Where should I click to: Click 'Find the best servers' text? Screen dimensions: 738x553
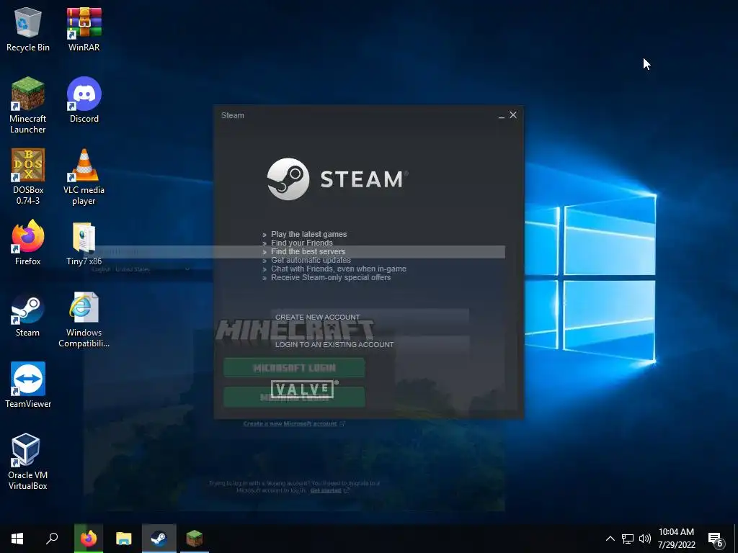pos(308,251)
